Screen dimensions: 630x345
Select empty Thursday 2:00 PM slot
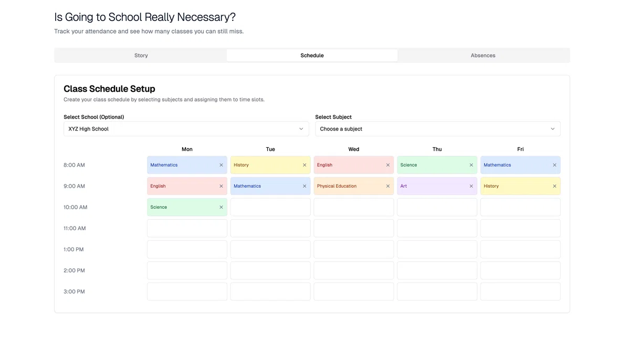437,271
